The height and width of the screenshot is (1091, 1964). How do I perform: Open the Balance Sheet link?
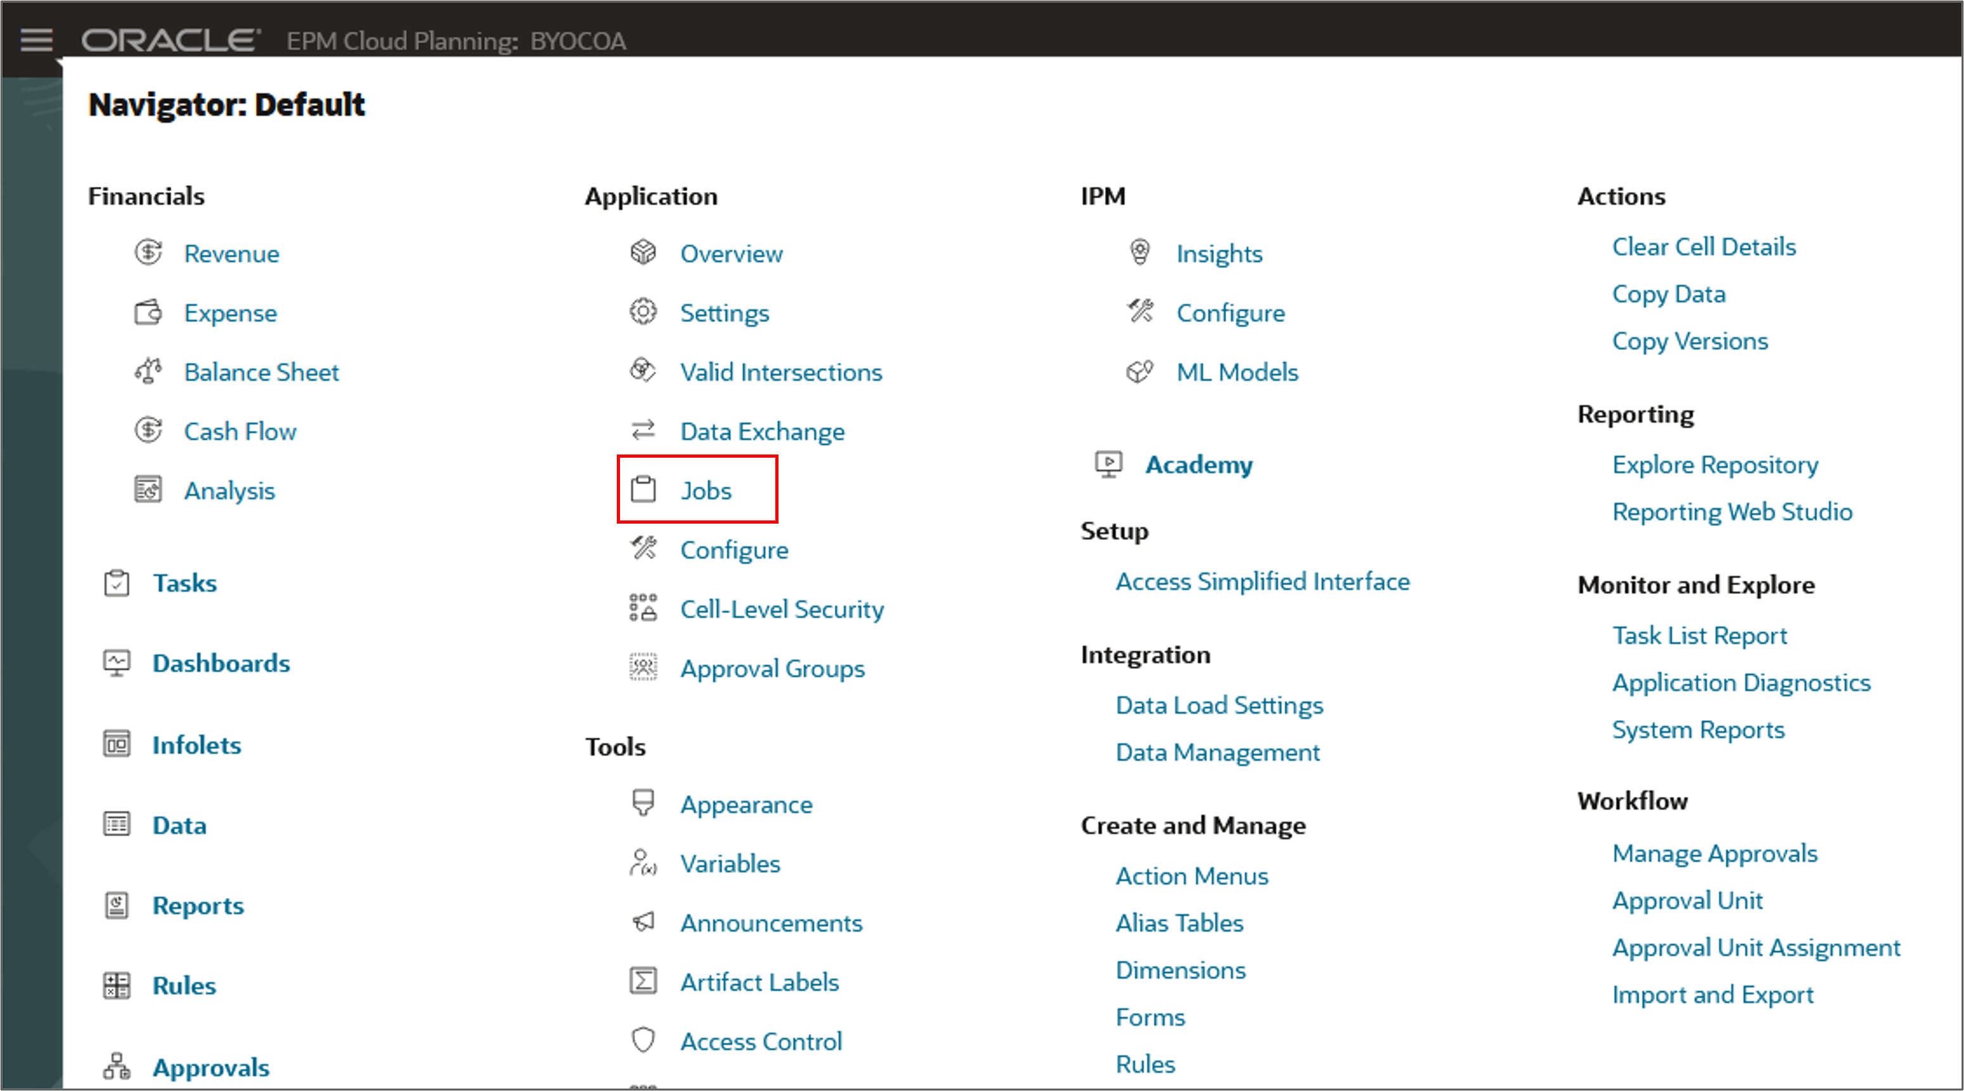[x=262, y=372]
